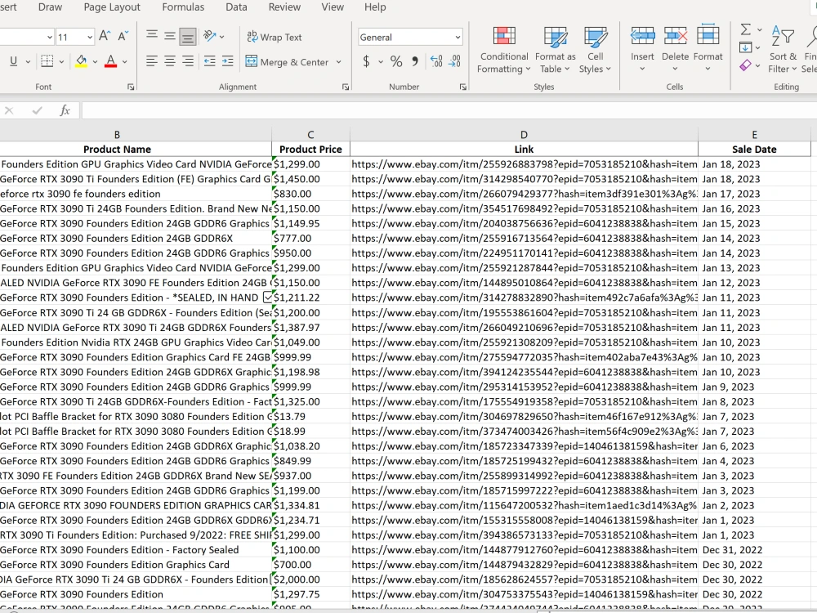
Task: Switch to the Draw tab
Action: pos(50,7)
